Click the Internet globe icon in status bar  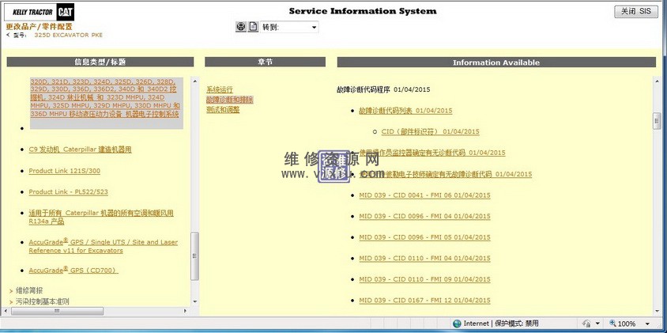tap(457, 324)
